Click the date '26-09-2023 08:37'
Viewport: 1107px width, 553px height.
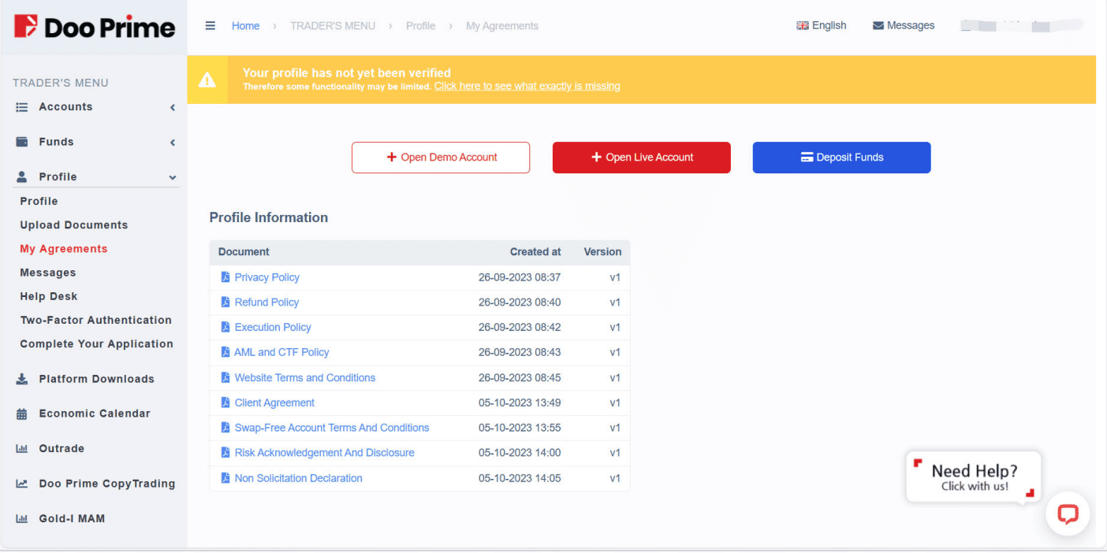pos(520,277)
